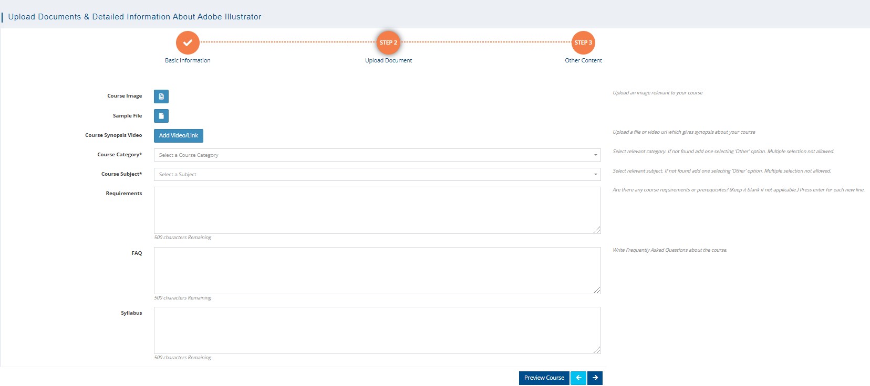Click the Course Subject dropdown arrow

tap(595, 175)
